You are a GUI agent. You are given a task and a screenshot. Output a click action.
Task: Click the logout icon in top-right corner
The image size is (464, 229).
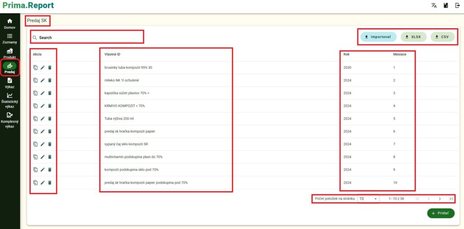[457, 5]
